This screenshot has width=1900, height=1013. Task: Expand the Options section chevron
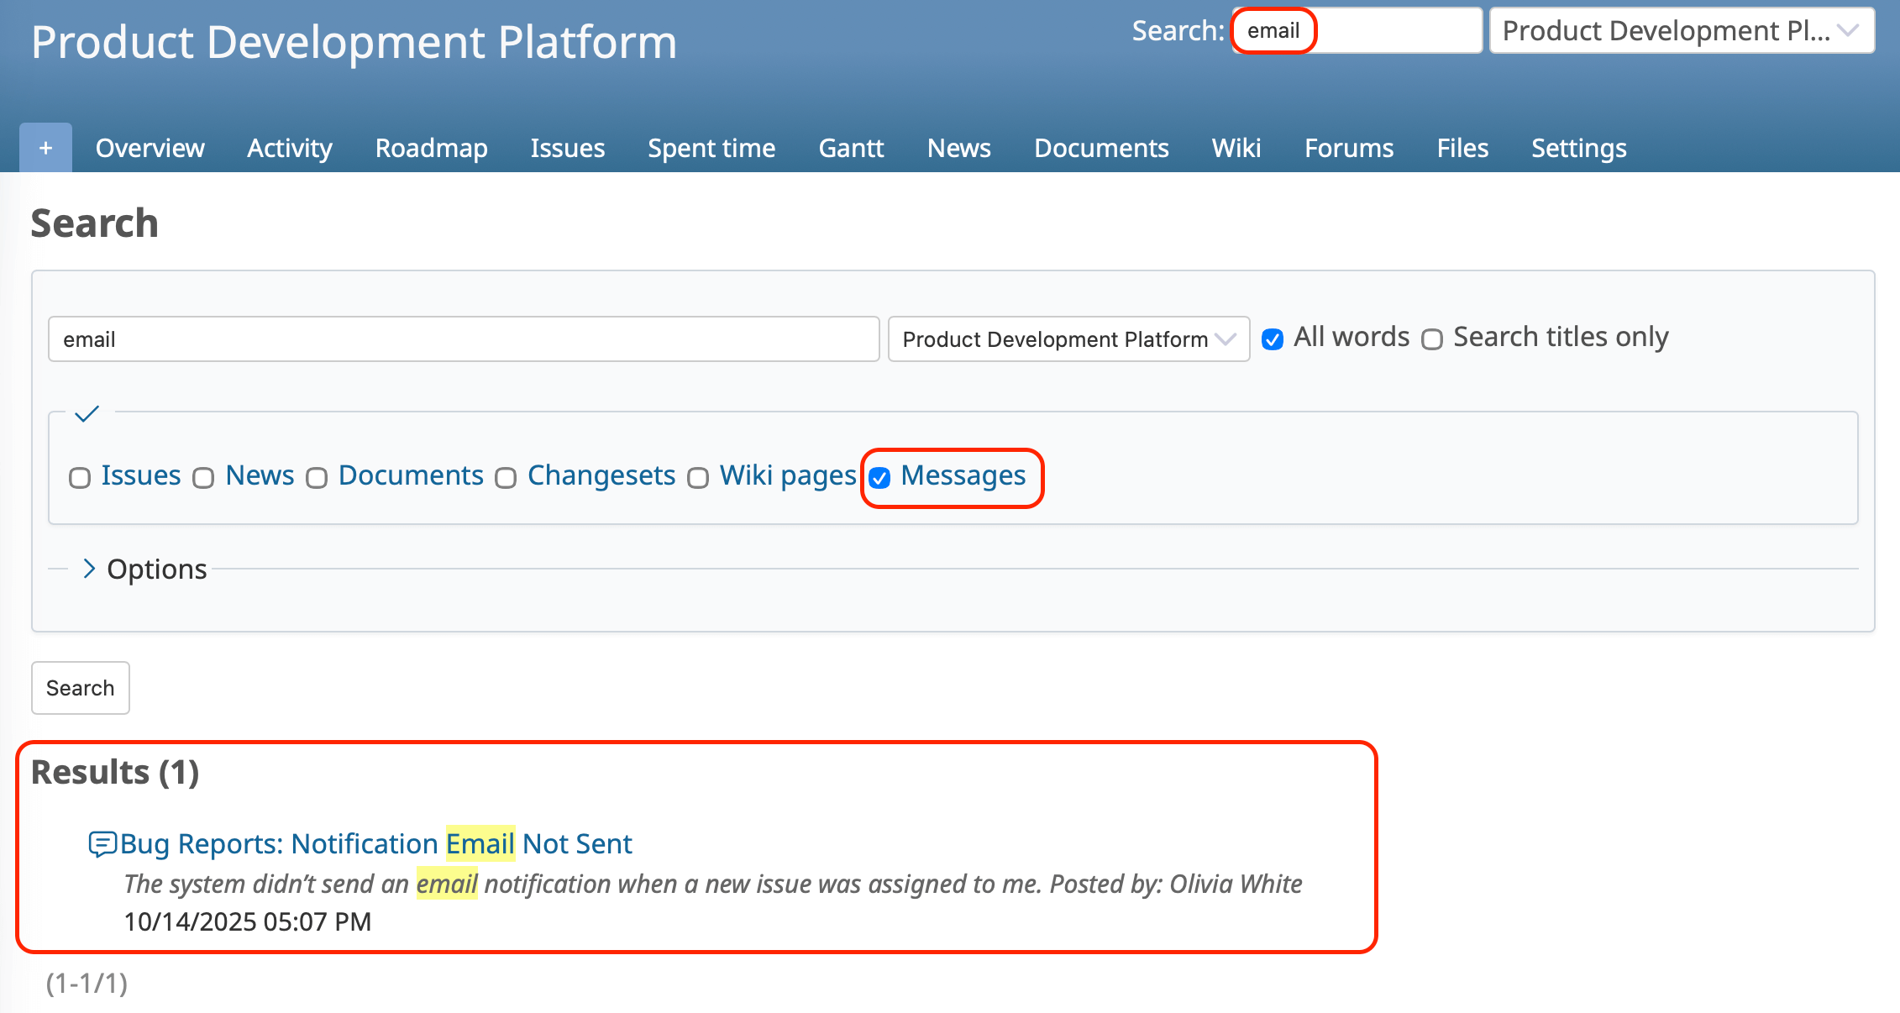(89, 569)
